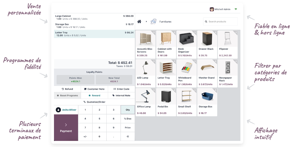Click the backspace key on numpad
292x147 pixels.
[128, 137]
